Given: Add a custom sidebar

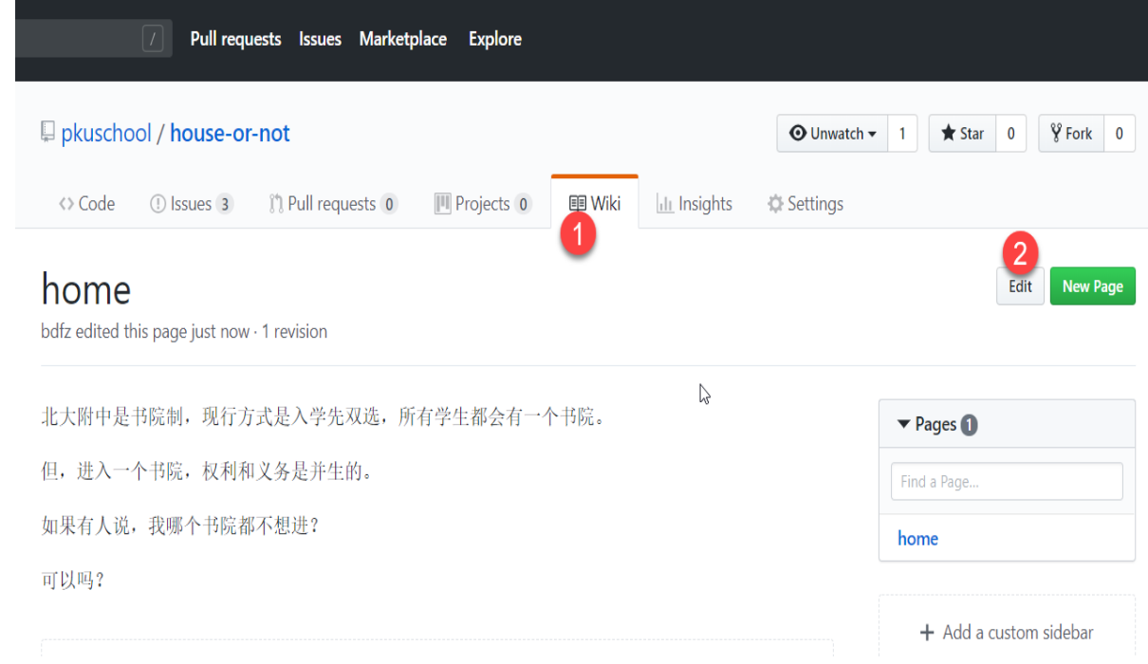Looking at the screenshot, I should click(x=1007, y=632).
